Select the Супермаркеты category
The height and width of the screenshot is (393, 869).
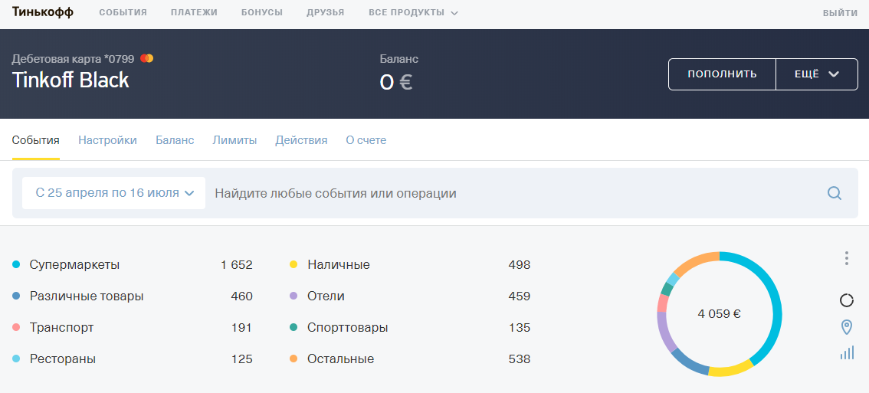click(x=75, y=265)
